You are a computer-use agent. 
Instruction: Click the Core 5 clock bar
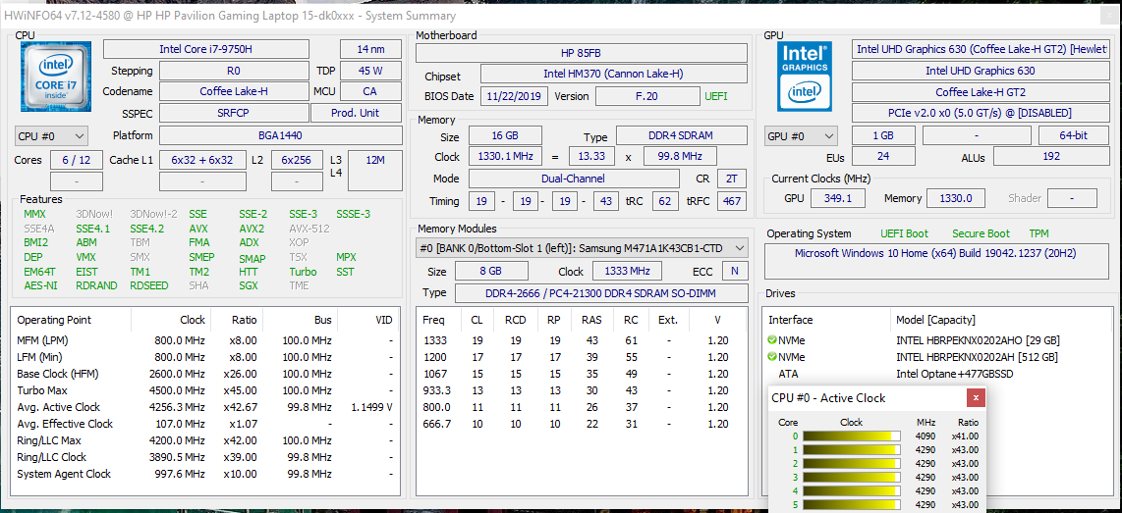852,504
